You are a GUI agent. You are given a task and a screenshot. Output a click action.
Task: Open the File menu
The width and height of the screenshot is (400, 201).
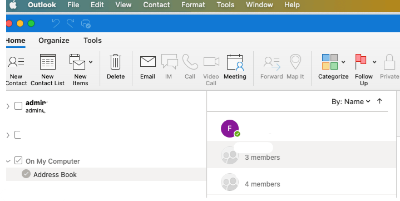coord(73,5)
